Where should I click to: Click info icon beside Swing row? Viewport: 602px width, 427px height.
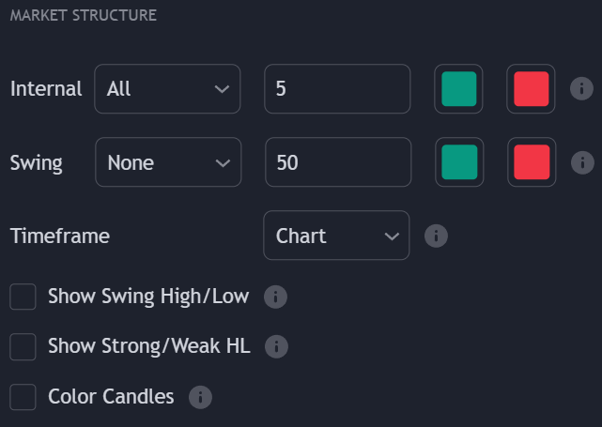coord(581,162)
